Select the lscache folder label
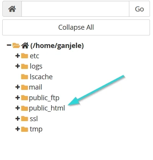 41,77
